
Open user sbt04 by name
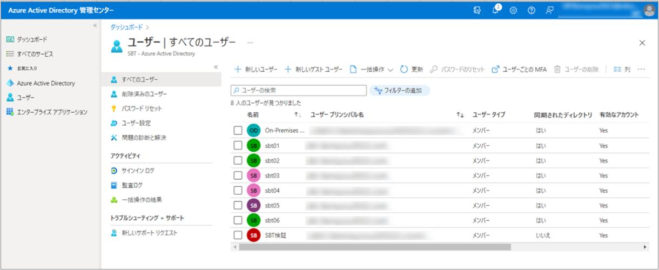(272, 190)
